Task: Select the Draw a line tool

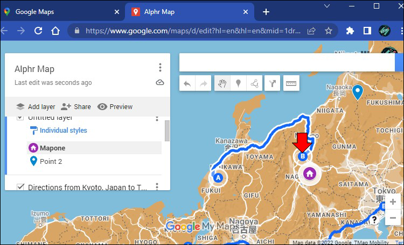Action: coord(254,83)
